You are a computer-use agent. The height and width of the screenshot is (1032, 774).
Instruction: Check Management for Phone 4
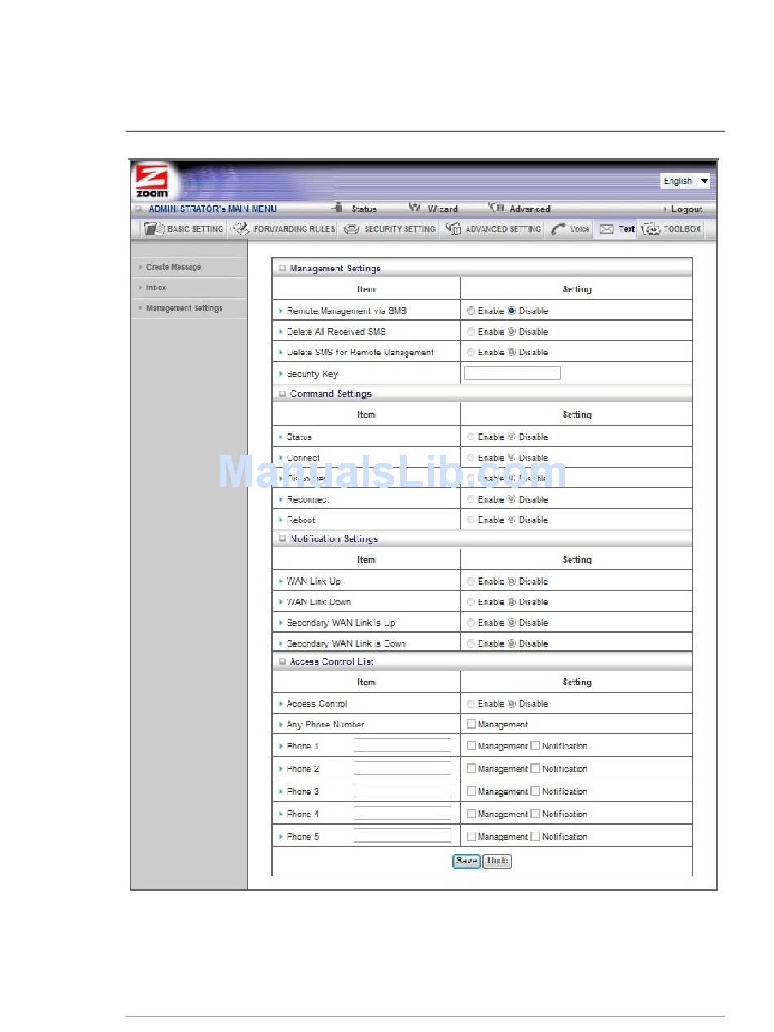pos(471,814)
